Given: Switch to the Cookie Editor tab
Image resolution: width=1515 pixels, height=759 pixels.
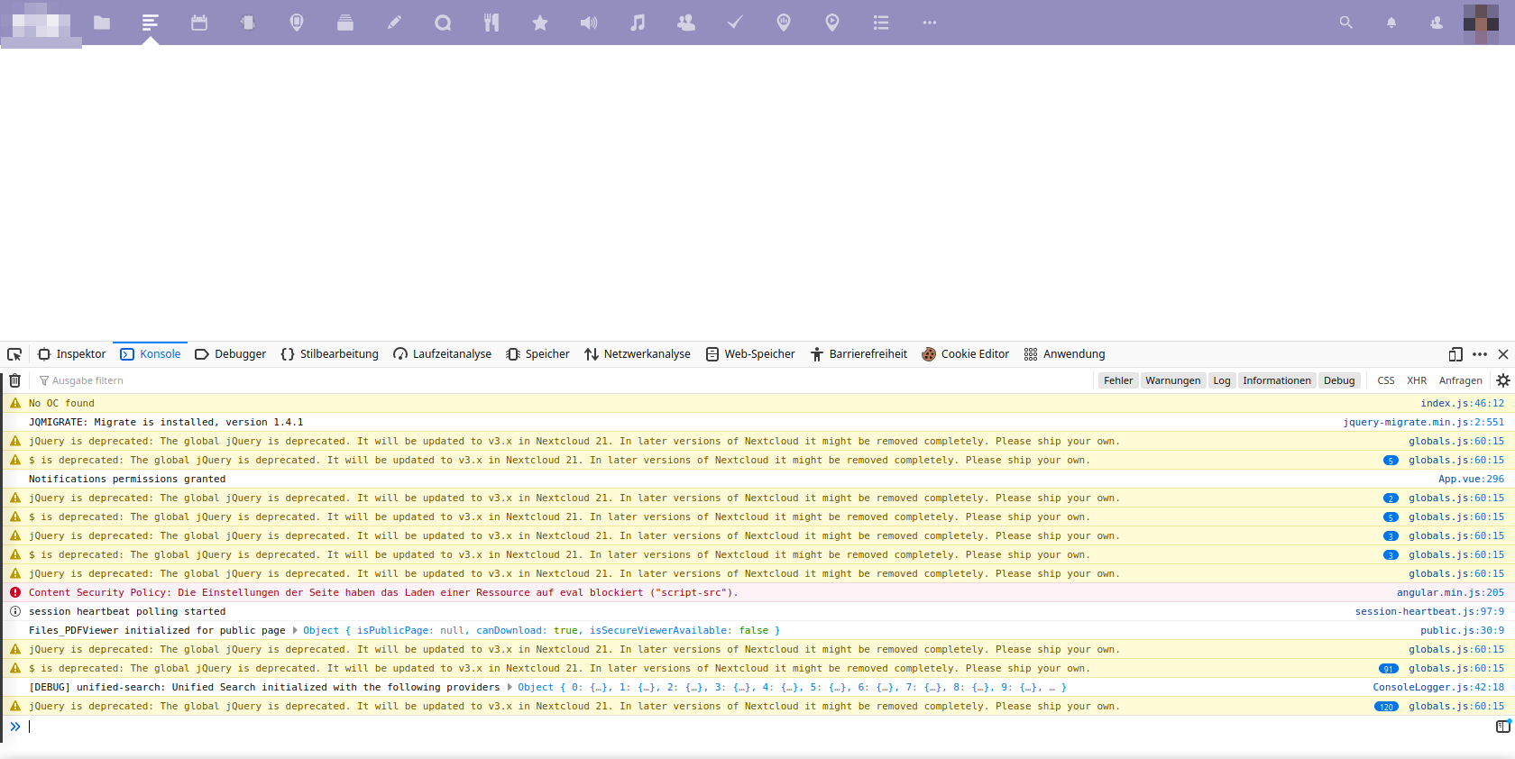Looking at the screenshot, I should (x=966, y=354).
